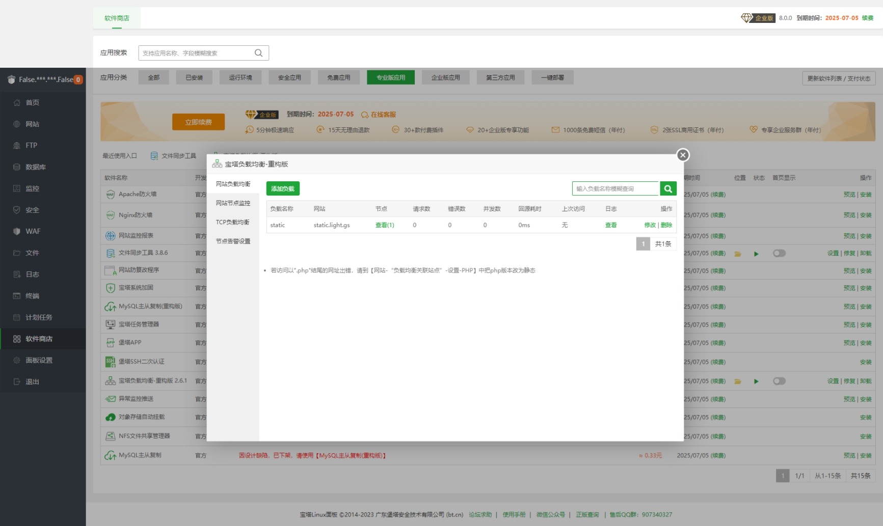Open 首页 home icon in sidebar
Viewport: 883px width, 526px height.
click(x=17, y=102)
